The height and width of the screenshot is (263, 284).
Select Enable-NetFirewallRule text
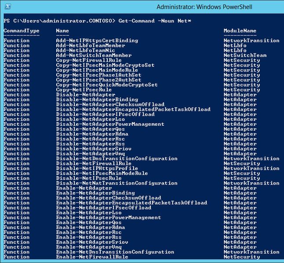pos(92,257)
